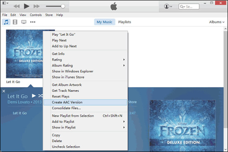The image size is (228, 152).
Task: Click the Demi Lovato artist link
Action: 19,102
